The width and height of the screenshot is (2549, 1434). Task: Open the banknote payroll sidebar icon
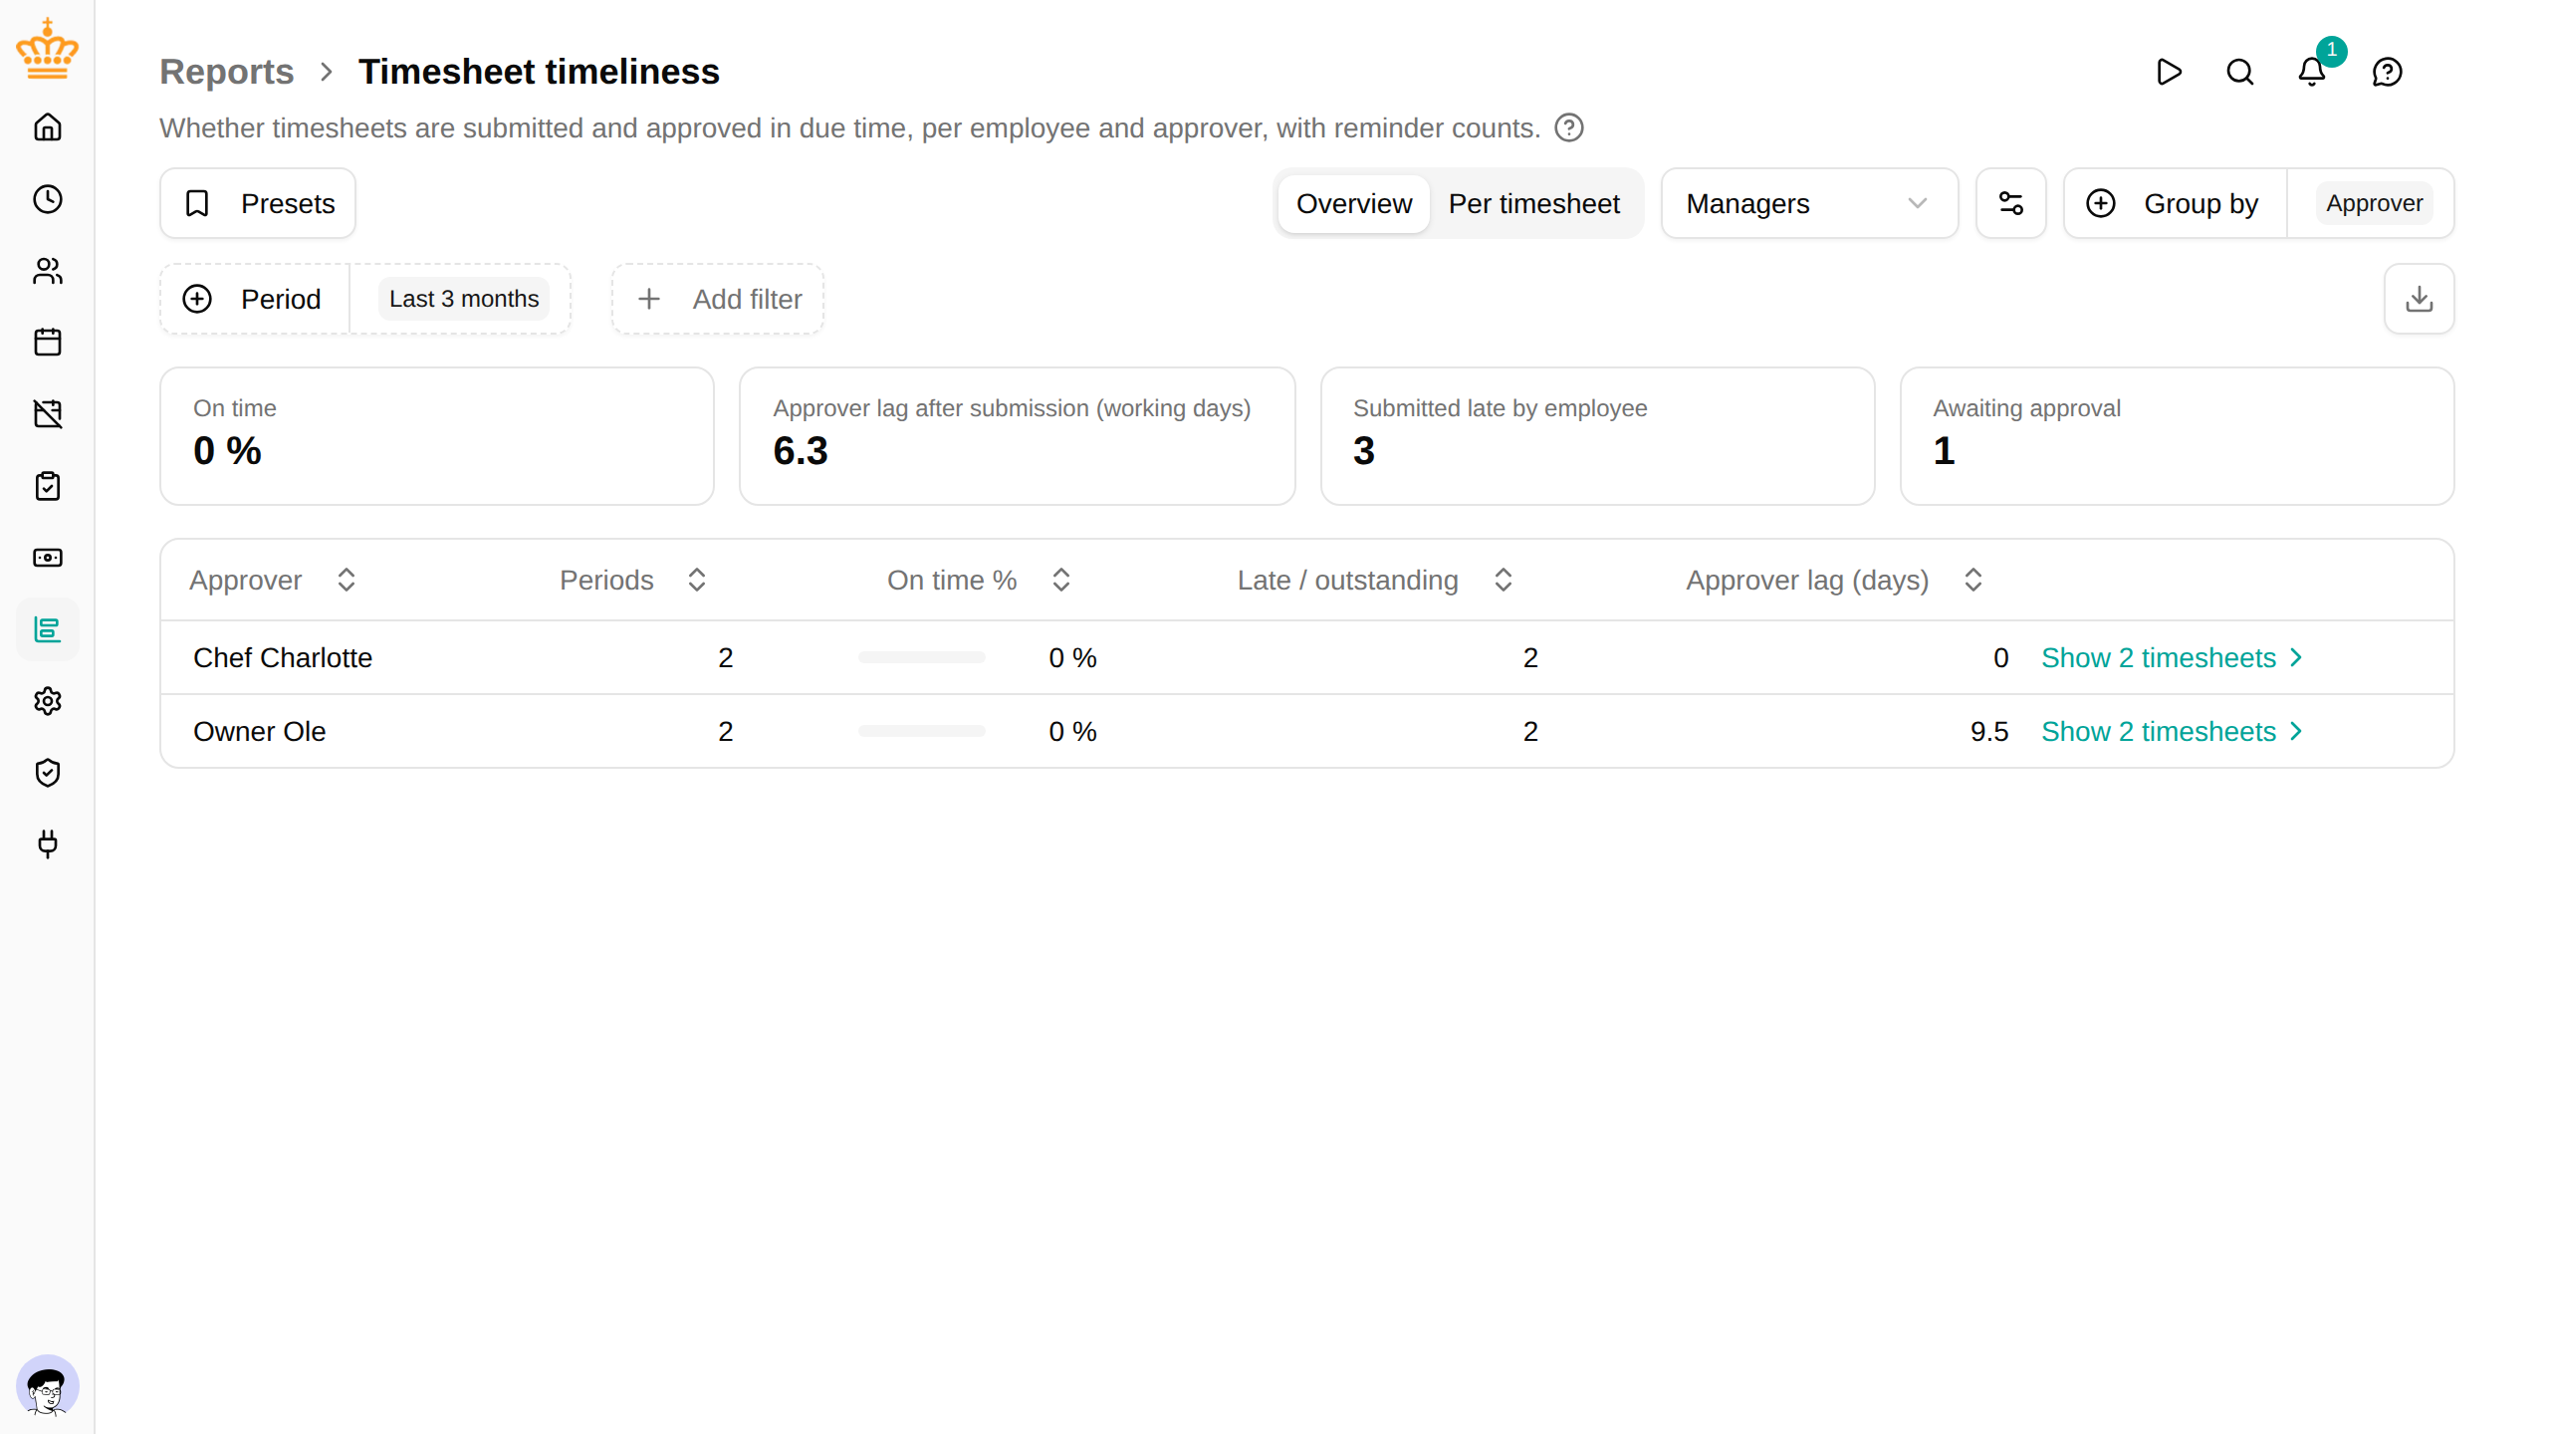[x=48, y=558]
